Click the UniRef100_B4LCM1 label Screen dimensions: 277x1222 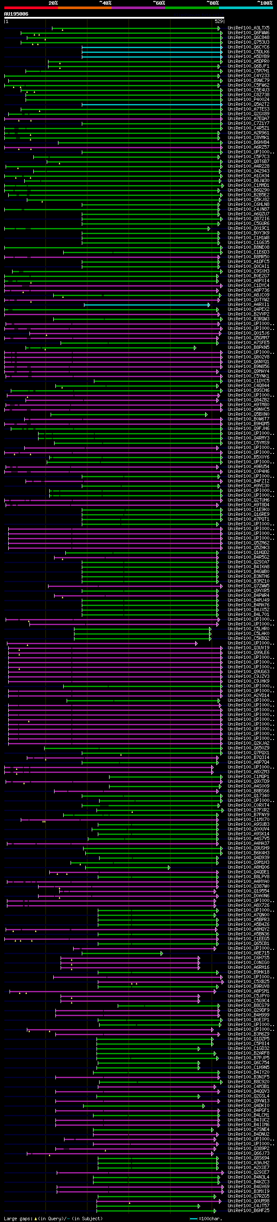click(x=248, y=1116)
